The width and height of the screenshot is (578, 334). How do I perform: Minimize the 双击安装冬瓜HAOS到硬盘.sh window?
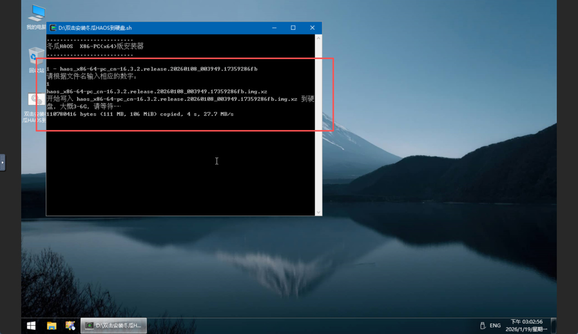pyautogui.click(x=274, y=28)
